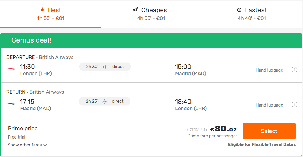The image size is (303, 157).
Task: Click the Prime price label
Action: coord(23,129)
